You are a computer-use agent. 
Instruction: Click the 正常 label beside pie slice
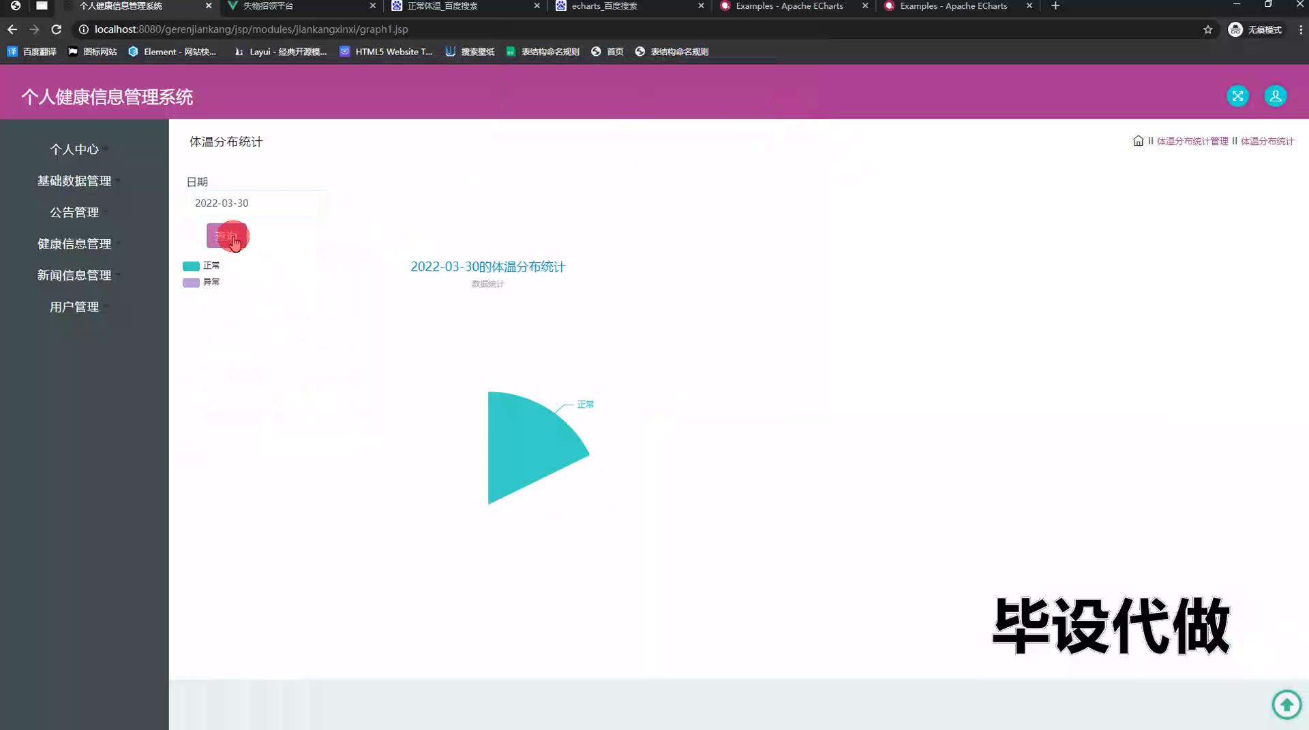(x=586, y=404)
